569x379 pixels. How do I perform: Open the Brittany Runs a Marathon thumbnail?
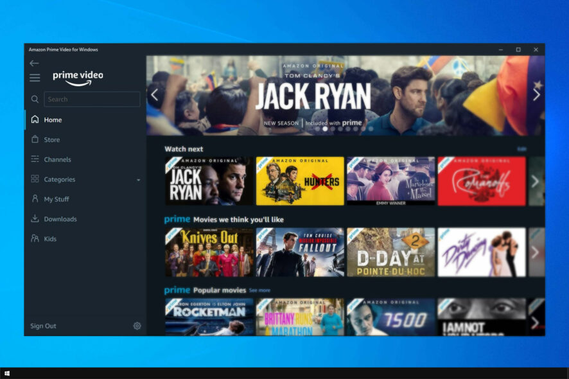300,317
